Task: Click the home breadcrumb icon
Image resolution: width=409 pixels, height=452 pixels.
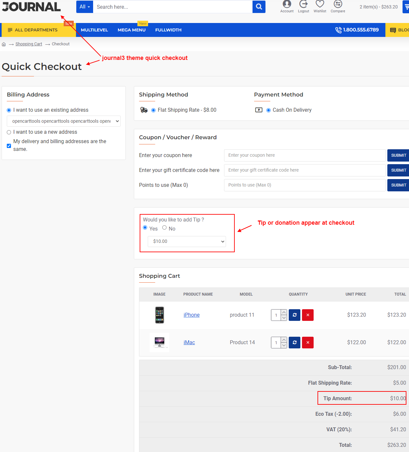Action: tap(4, 44)
